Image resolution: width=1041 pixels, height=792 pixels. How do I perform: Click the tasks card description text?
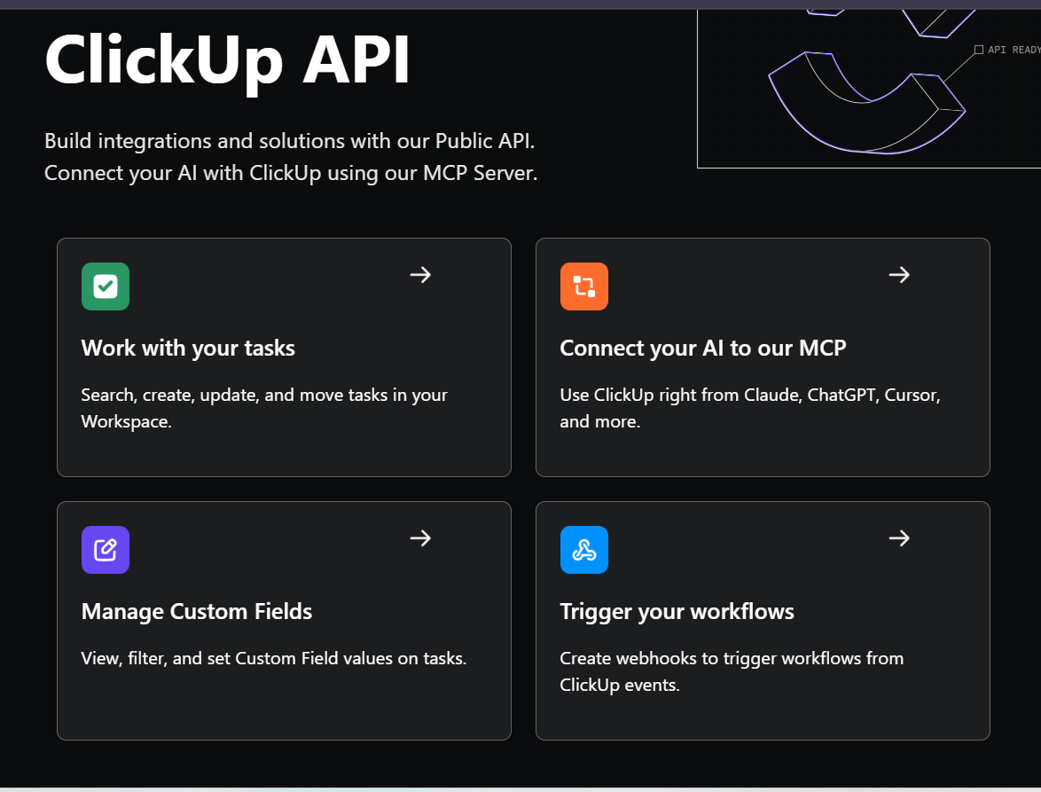(x=263, y=408)
